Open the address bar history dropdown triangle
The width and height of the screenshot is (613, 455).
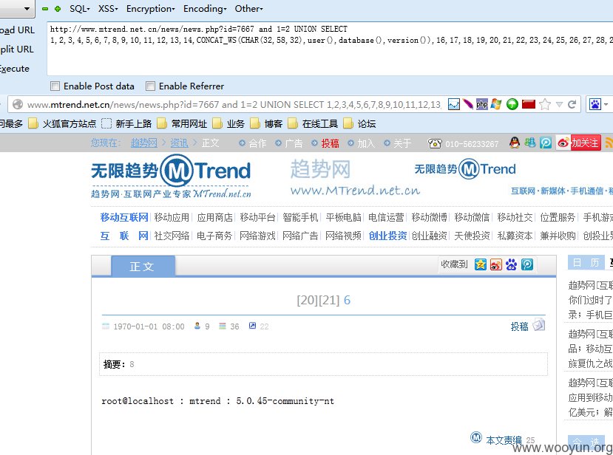tap(559, 104)
